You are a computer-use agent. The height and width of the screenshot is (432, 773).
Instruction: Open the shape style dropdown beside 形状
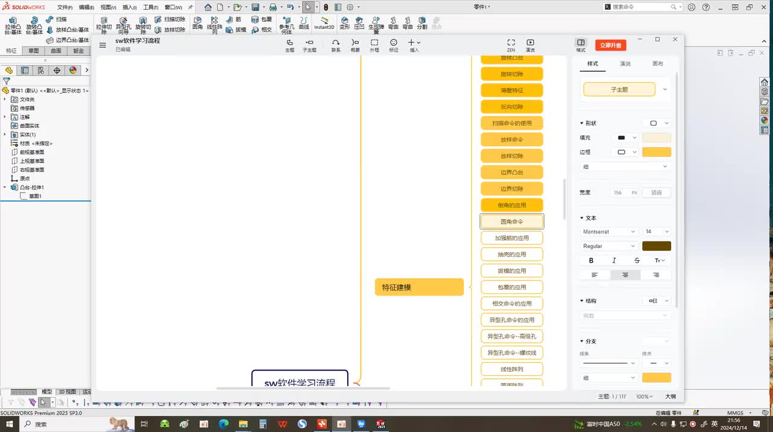[x=658, y=123]
